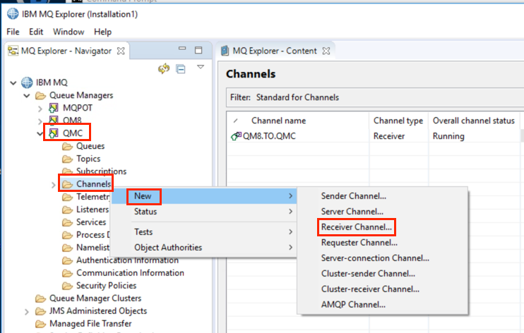Sort by Overall channel status column header
Screen dimensions: 524x333
474,121
